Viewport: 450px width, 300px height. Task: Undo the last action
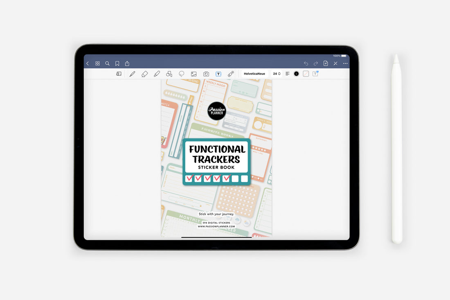pos(306,63)
